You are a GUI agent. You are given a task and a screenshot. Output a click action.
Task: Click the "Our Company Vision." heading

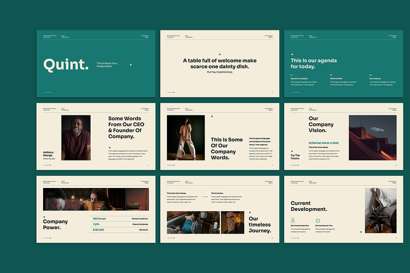[x=321, y=124]
